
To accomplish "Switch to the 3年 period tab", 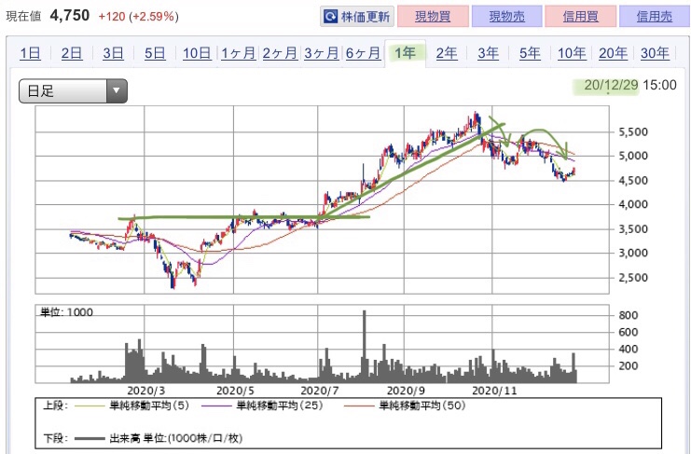I will (x=489, y=53).
